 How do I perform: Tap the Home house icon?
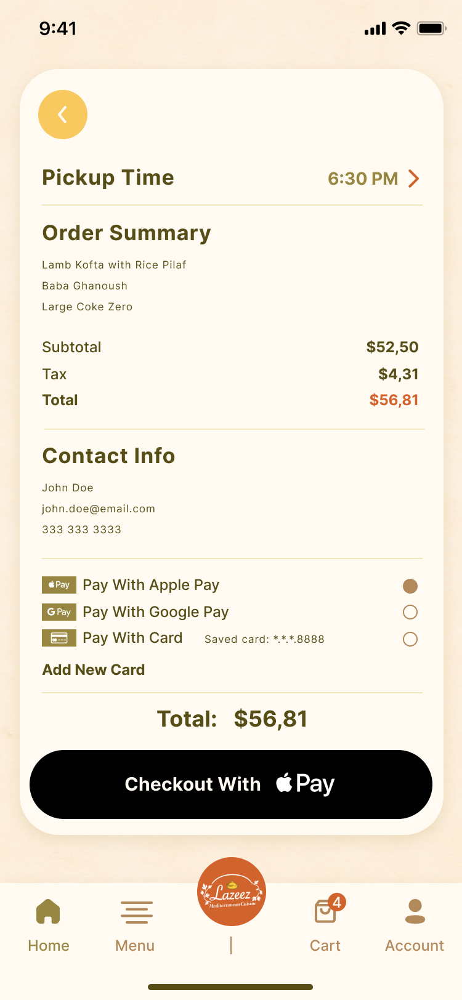click(48, 911)
